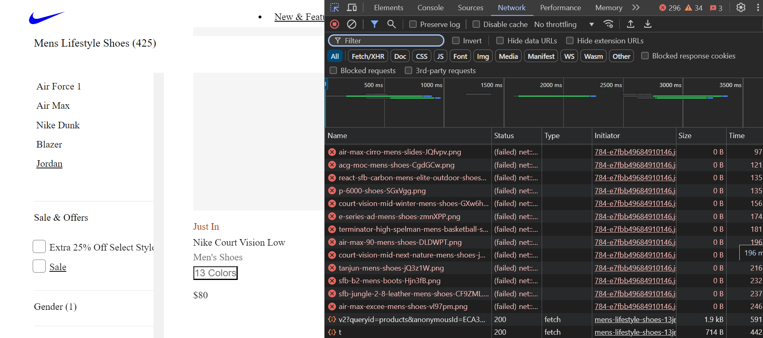Viewport: 763px width, 338px height.
Task: Check Extra 25% Off Select Styles filter
Action: tap(39, 246)
